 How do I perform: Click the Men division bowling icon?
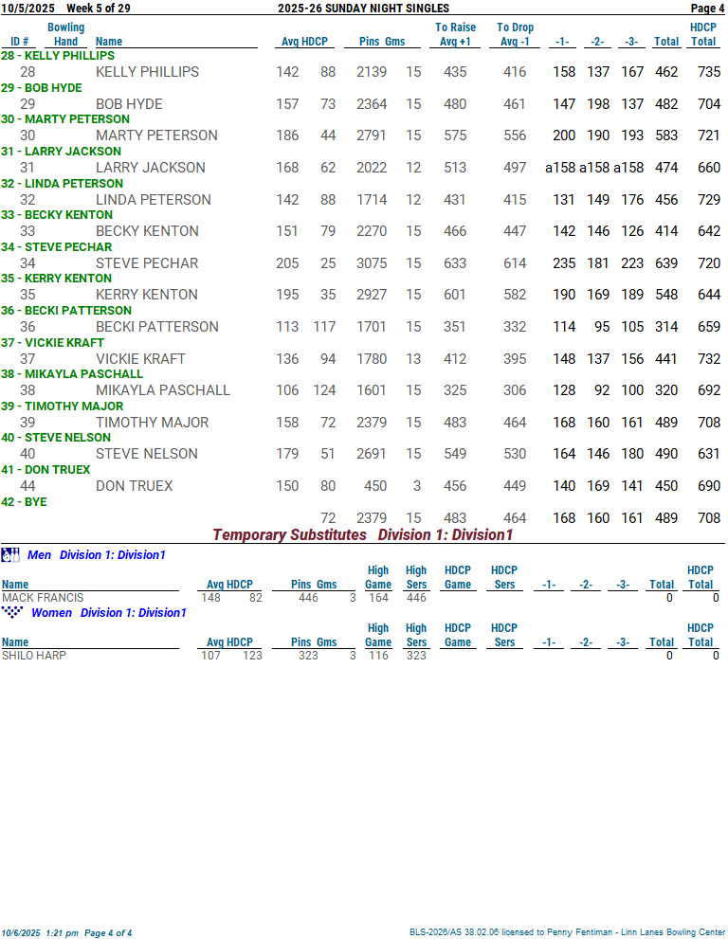pos(10,554)
